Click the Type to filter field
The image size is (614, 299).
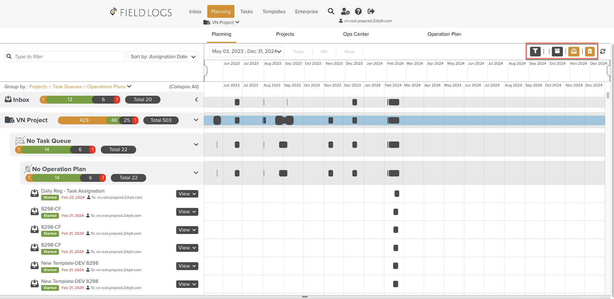tap(68, 56)
